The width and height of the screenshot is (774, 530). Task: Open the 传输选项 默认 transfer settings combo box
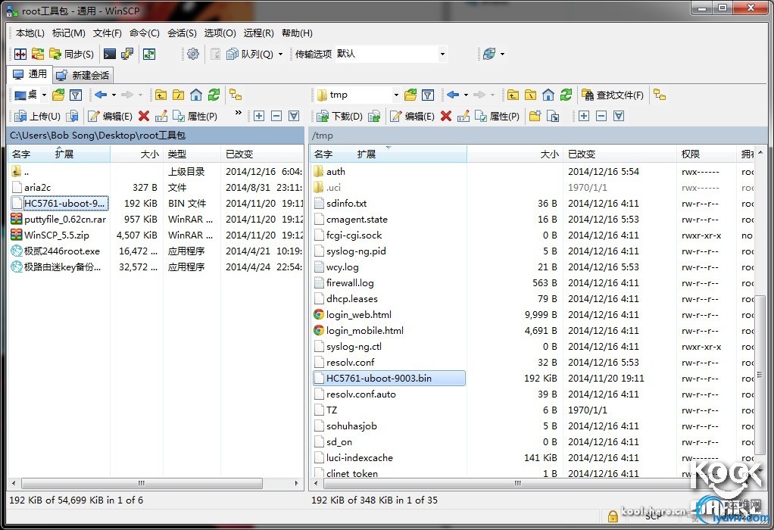tap(391, 54)
